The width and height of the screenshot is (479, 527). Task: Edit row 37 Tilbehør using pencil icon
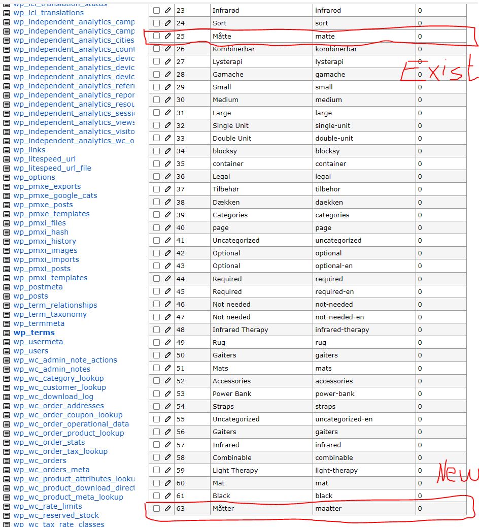167,189
